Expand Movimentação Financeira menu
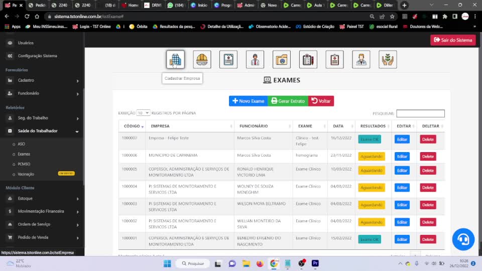The image size is (482, 271). [x=42, y=211]
